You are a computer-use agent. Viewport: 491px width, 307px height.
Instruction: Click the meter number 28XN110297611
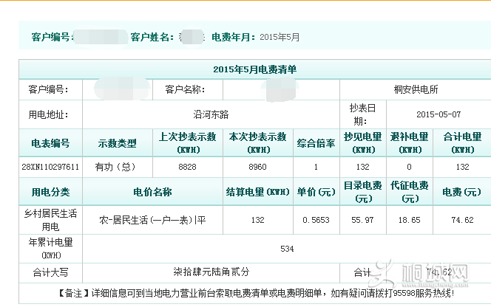(x=50, y=167)
